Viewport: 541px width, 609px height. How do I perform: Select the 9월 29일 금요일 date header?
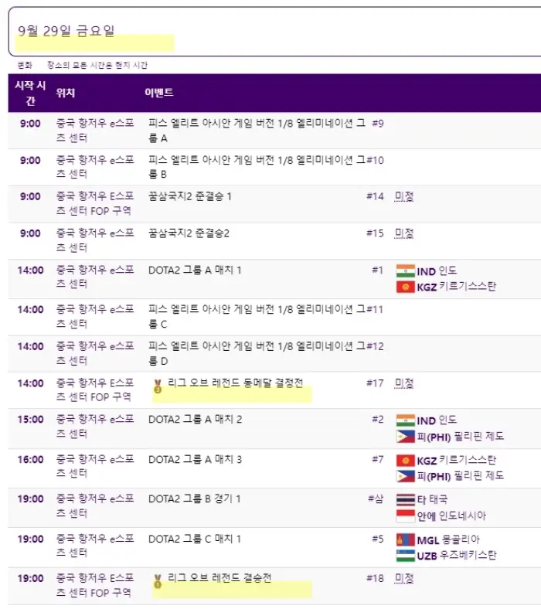coord(66,31)
